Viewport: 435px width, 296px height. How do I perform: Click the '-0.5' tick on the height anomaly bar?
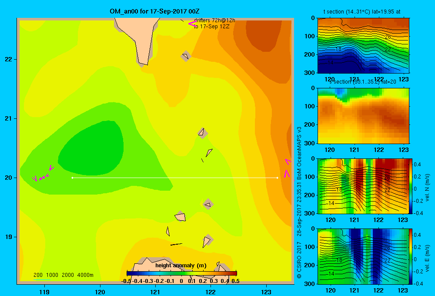(x=126, y=281)
